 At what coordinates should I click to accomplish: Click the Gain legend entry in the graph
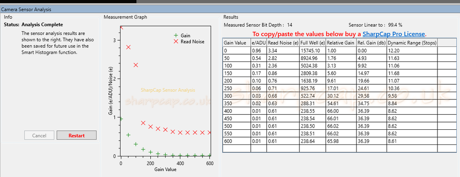[x=182, y=35]
